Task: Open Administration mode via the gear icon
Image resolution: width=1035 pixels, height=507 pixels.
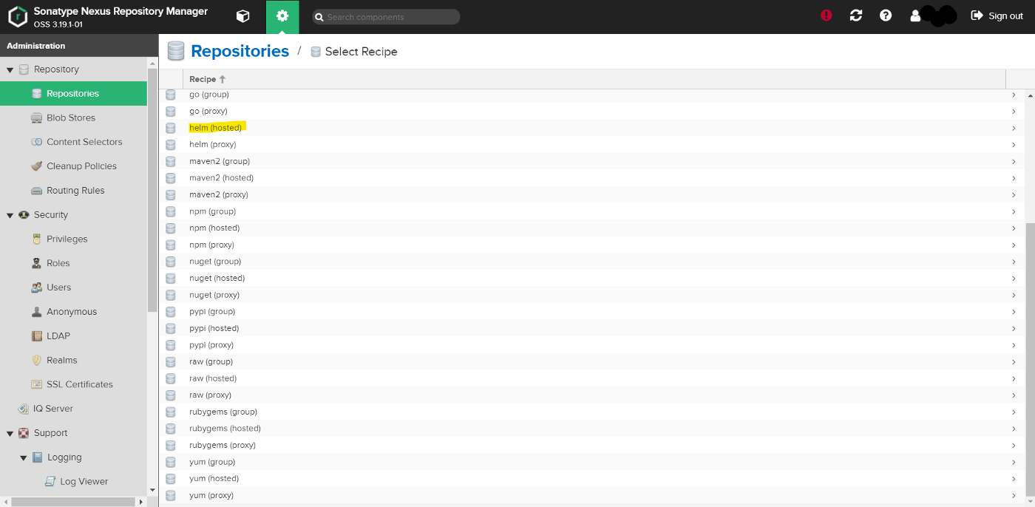Action: [x=282, y=16]
